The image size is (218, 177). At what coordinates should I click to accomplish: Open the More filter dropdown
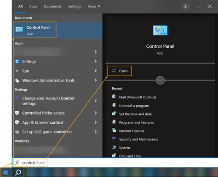tap(94, 6)
